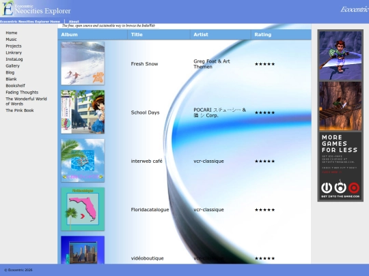Click the red 'click here' ad link

[x=331, y=172]
